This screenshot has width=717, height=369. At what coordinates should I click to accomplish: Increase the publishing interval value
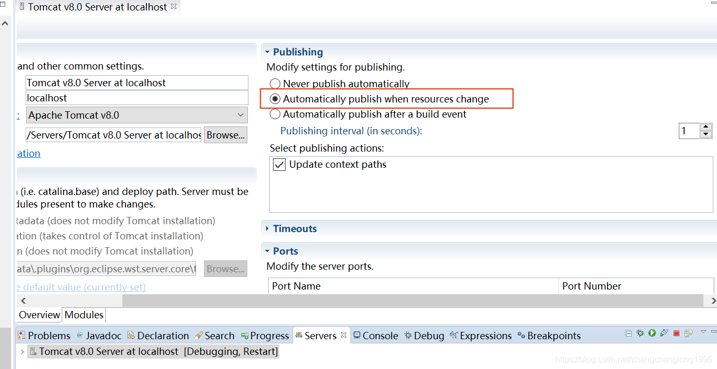706,127
